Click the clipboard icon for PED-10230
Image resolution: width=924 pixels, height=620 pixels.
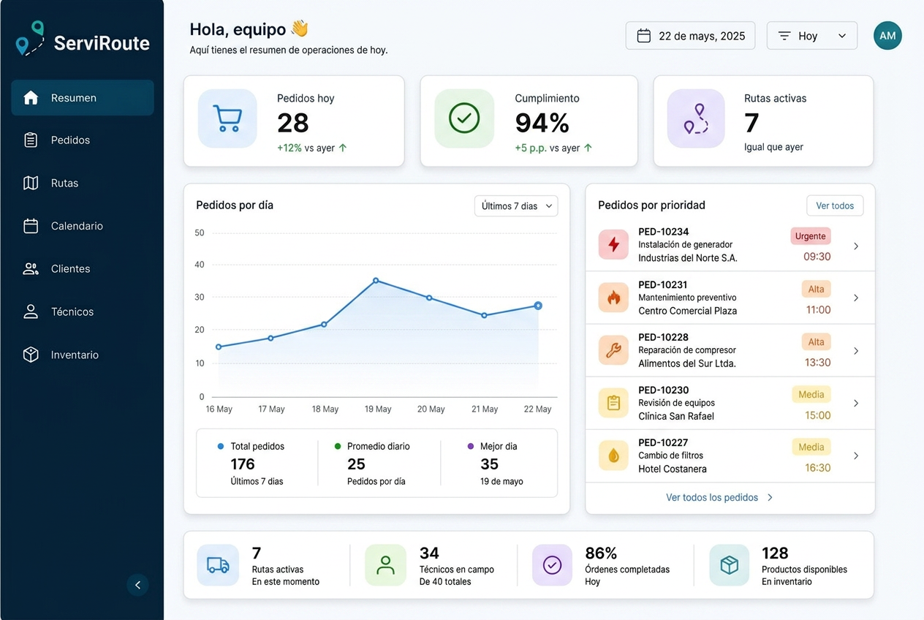pos(614,403)
